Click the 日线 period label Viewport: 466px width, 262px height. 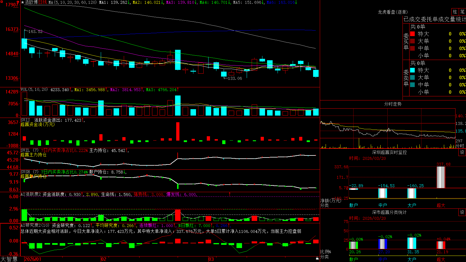pos(43,2)
